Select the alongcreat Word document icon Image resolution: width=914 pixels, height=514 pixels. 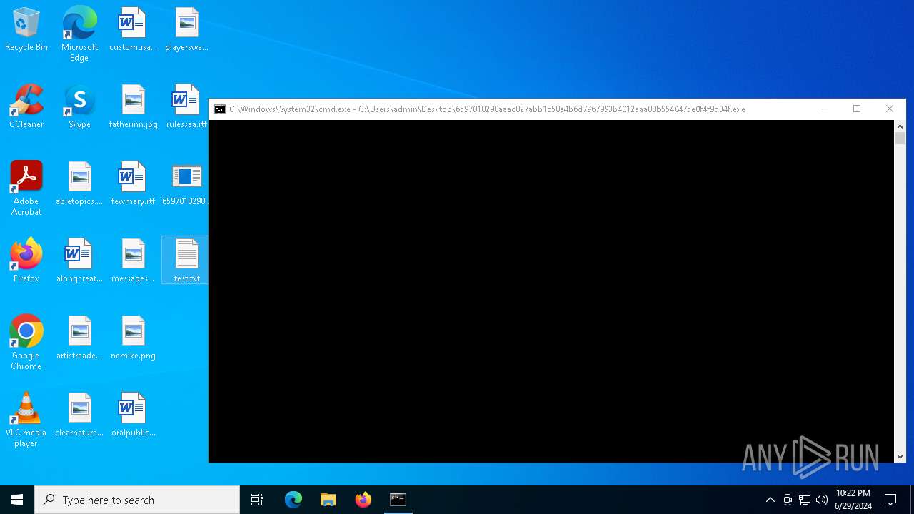tap(79, 261)
